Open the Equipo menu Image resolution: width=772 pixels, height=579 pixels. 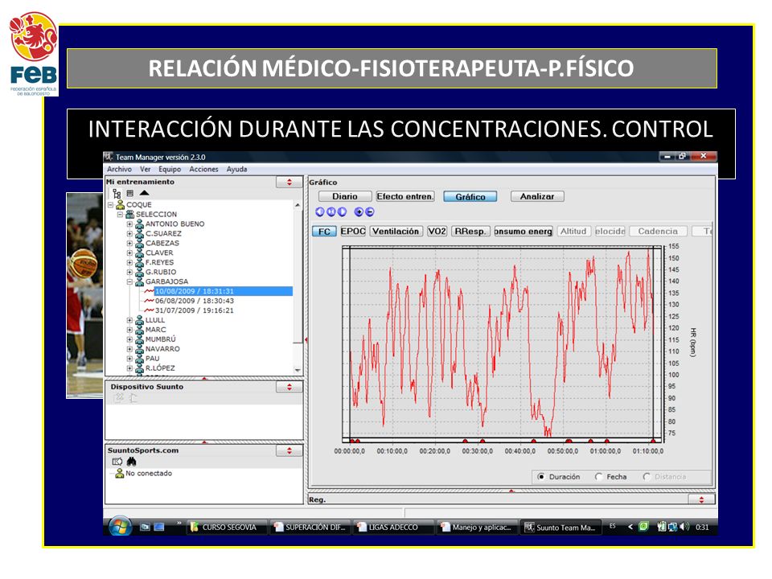click(170, 169)
